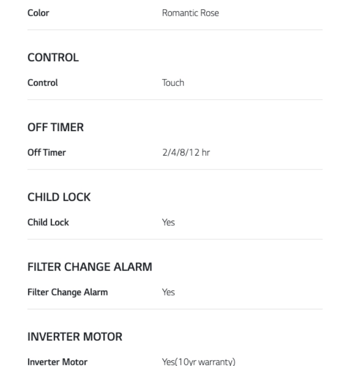351x366 pixels.
Task: Click the Off Timer row label
Action: pyautogui.click(x=47, y=152)
